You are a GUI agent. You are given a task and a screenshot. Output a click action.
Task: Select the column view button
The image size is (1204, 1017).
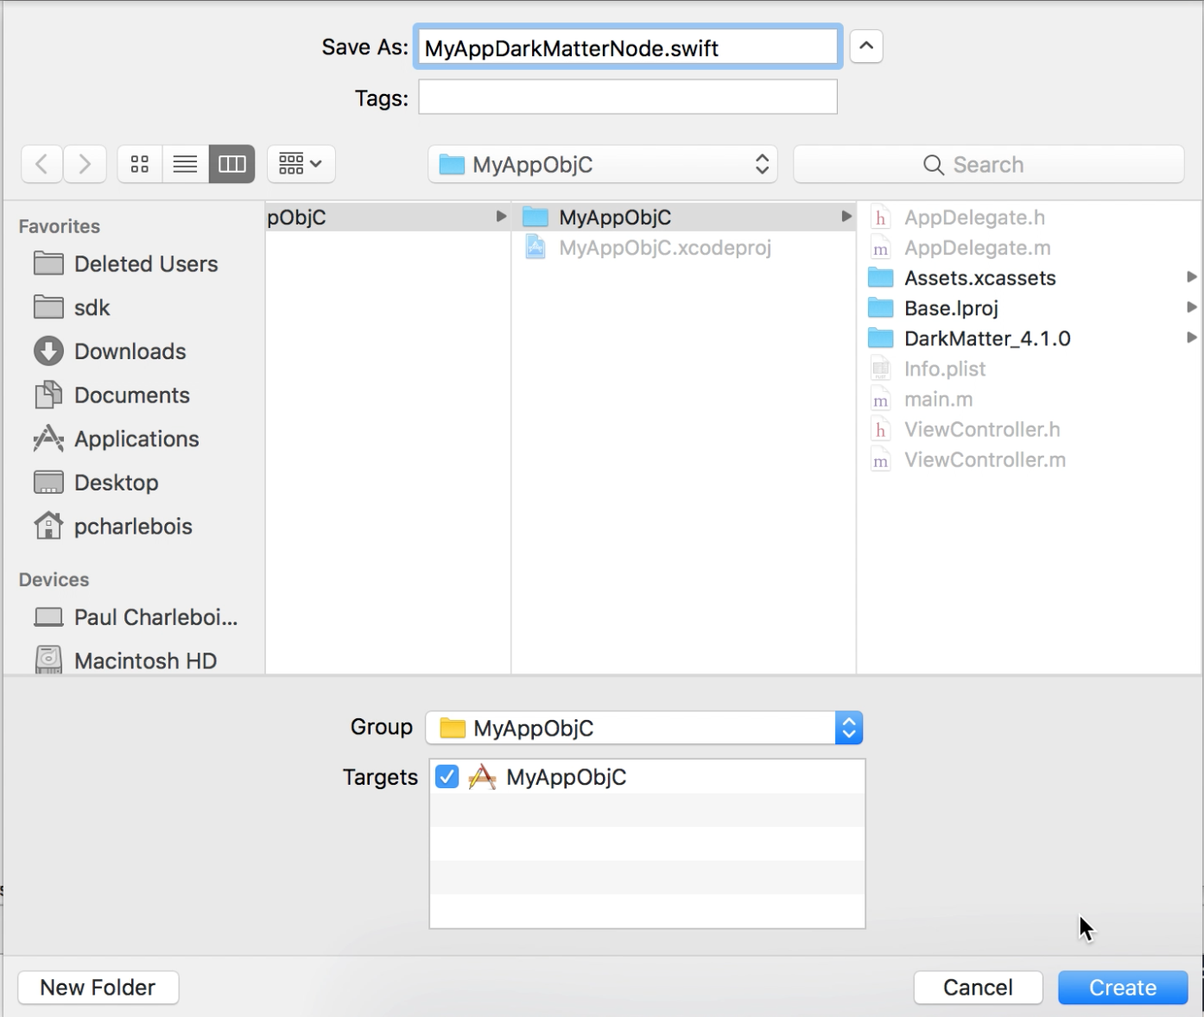coord(231,164)
